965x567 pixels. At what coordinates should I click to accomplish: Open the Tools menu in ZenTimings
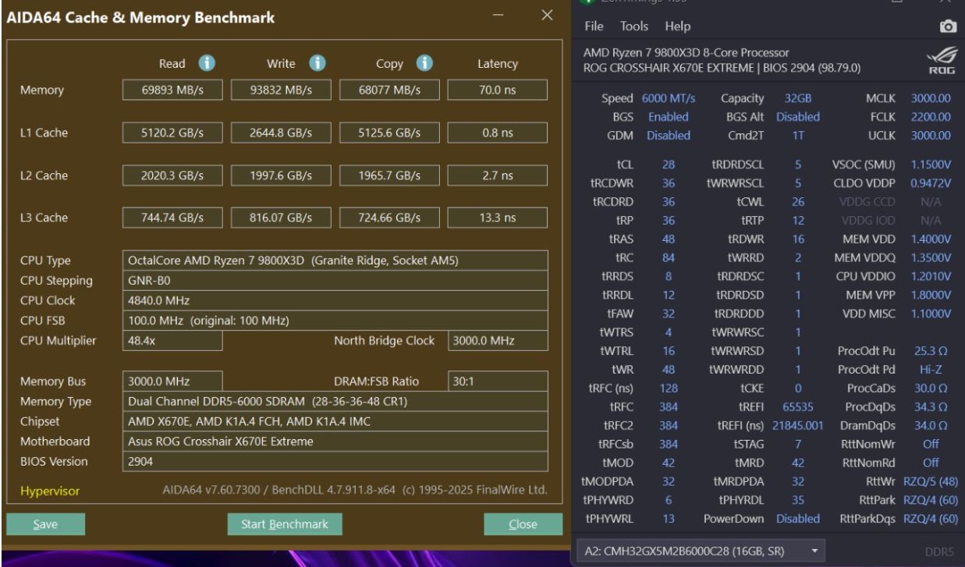click(x=636, y=27)
